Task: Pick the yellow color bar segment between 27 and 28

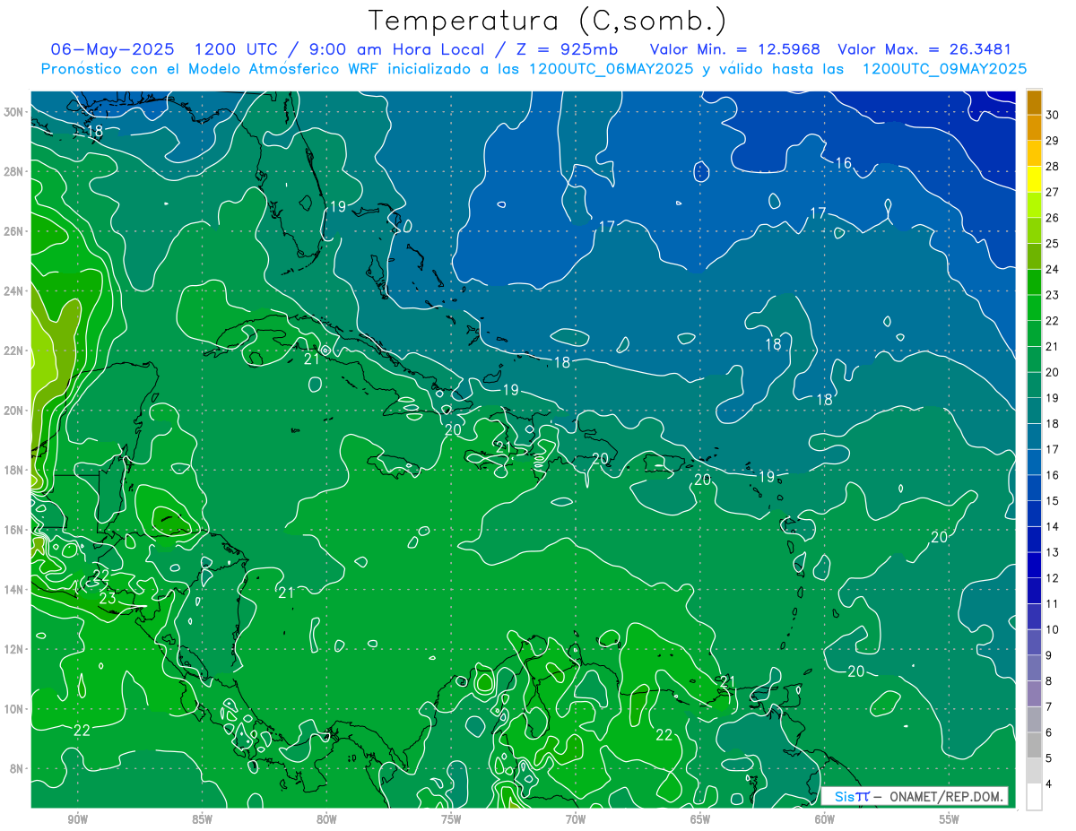Action: click(x=1034, y=179)
